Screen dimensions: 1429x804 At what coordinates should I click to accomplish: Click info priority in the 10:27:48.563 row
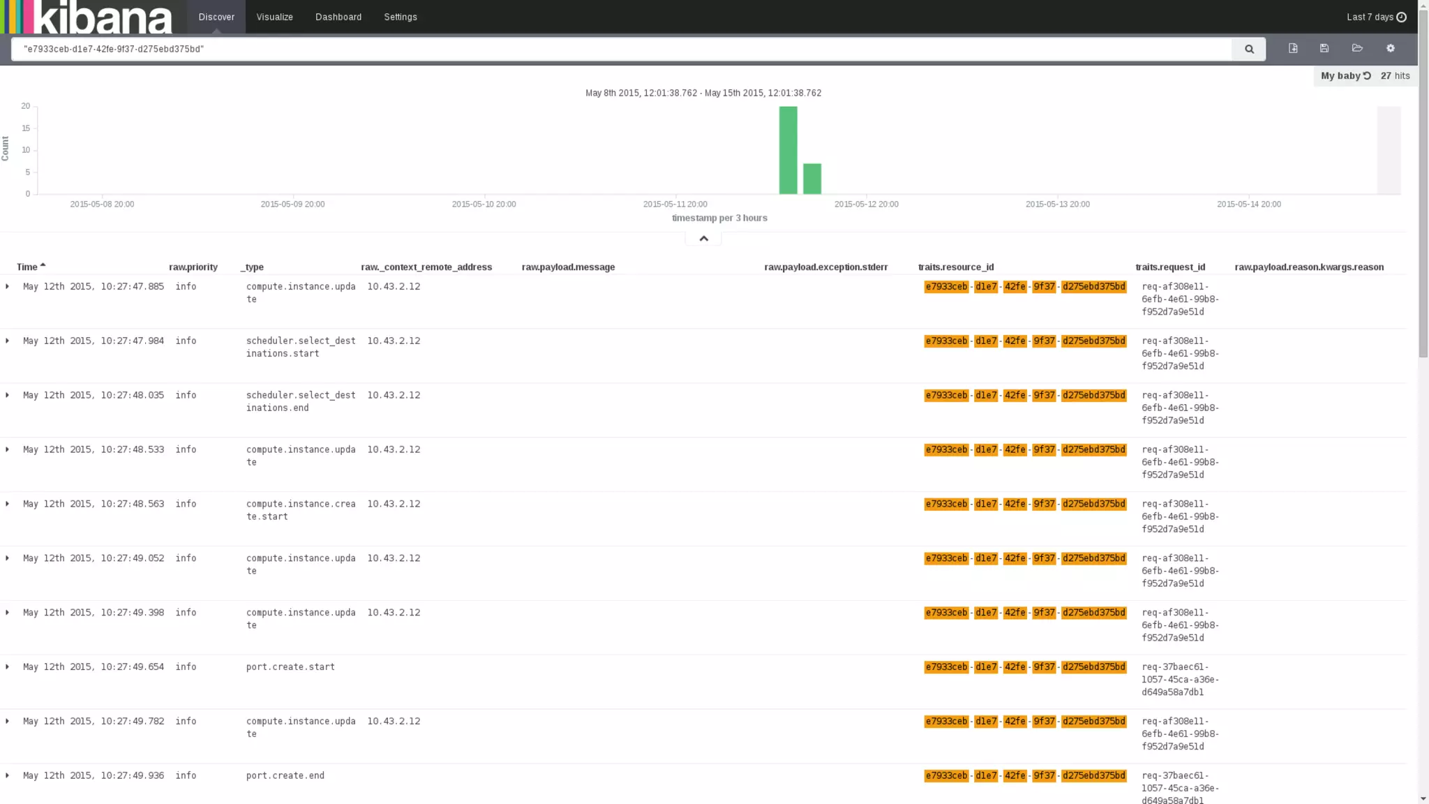(186, 504)
